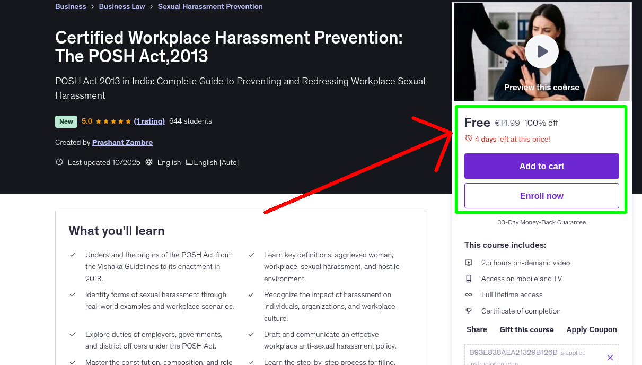Open the Apply Coupon field
The height and width of the screenshot is (365, 642).
tap(591, 329)
